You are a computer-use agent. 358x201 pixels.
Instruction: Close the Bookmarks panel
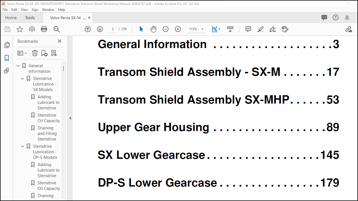click(60, 41)
